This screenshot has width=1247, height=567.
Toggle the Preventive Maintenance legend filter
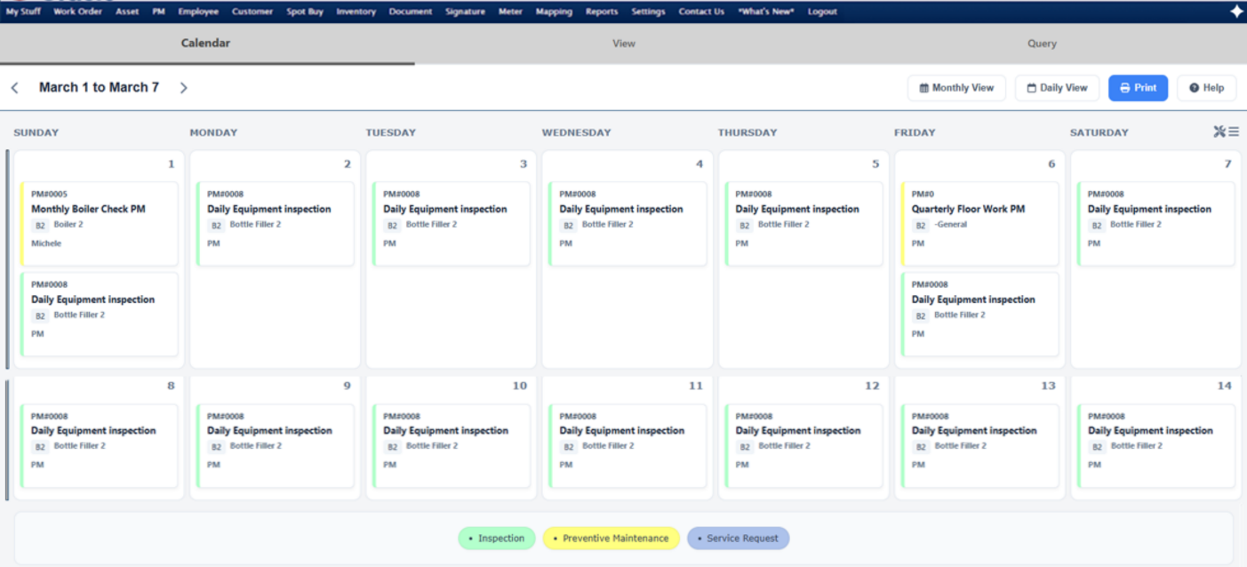coord(611,539)
